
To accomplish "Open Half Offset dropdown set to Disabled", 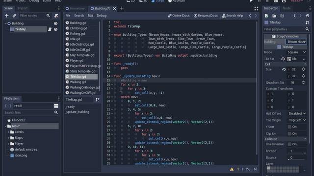I will tap(296, 113).
